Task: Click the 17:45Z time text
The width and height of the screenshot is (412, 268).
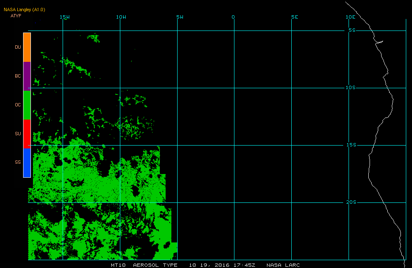Action: pyautogui.click(x=244, y=265)
